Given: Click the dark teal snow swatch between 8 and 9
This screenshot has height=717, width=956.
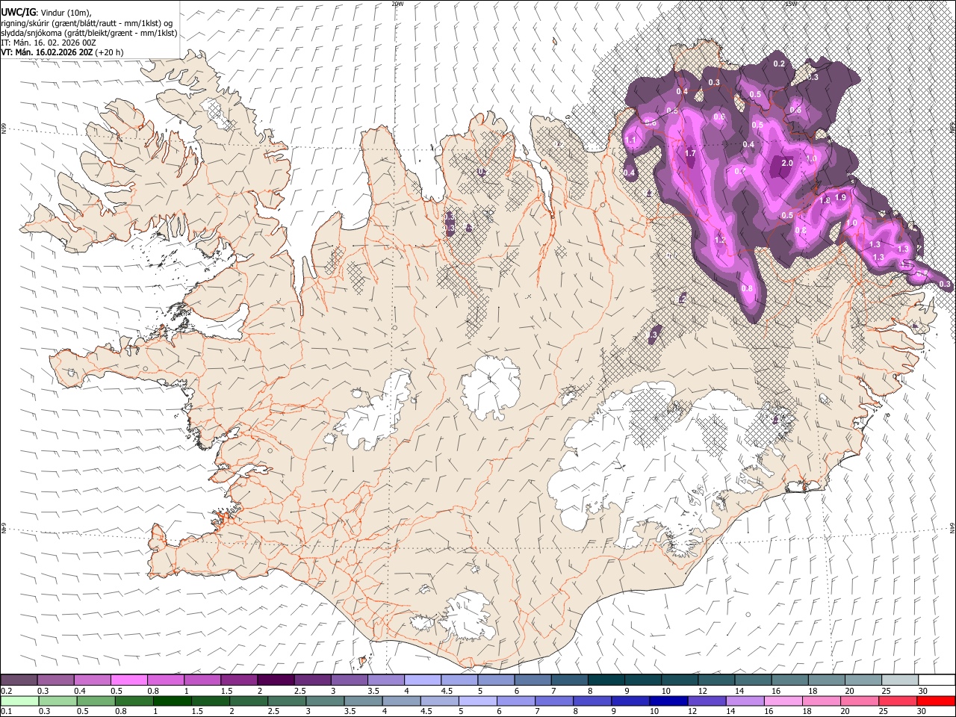Looking at the screenshot, I should pos(606,680).
